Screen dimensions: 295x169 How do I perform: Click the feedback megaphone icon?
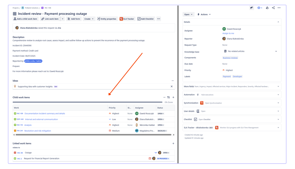coord(251,8)
